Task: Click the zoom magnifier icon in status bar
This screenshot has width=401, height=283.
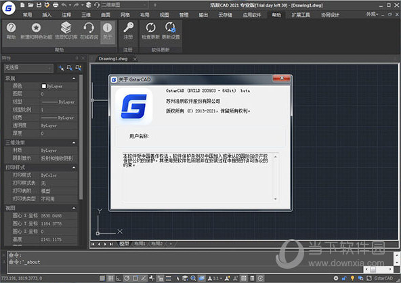Action: (x=193, y=278)
